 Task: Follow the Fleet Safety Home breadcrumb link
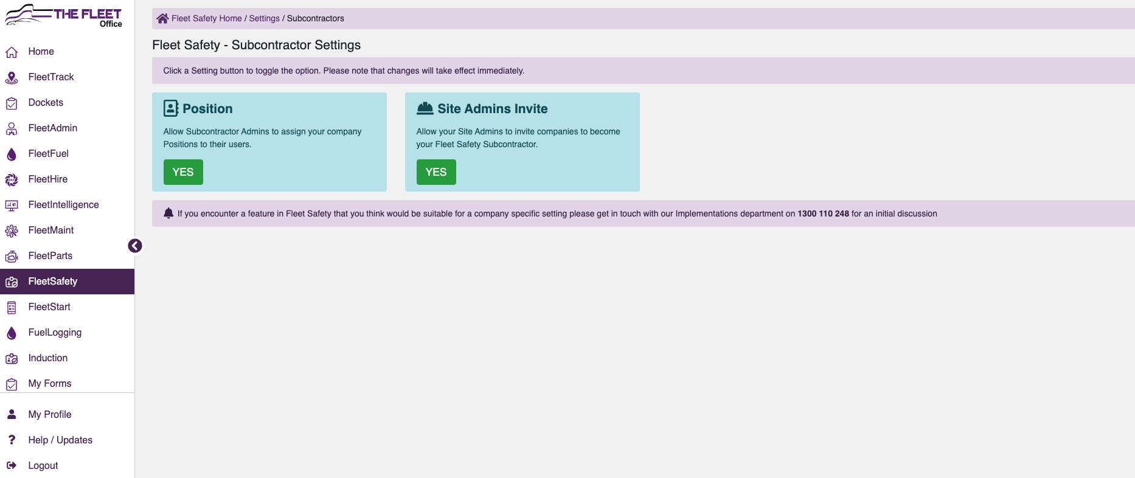[207, 18]
